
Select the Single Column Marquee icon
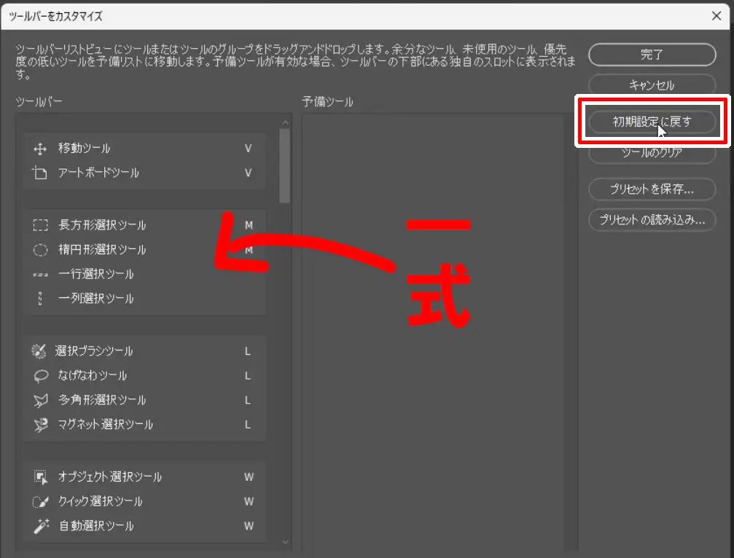[x=40, y=299]
